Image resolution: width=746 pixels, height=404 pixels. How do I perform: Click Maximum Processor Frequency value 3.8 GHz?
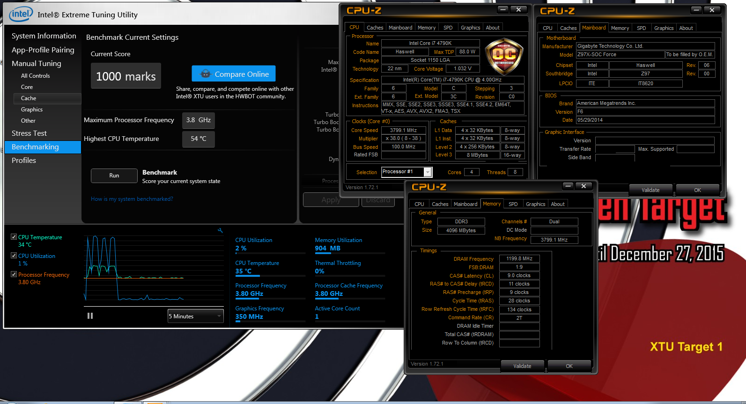pyautogui.click(x=199, y=120)
